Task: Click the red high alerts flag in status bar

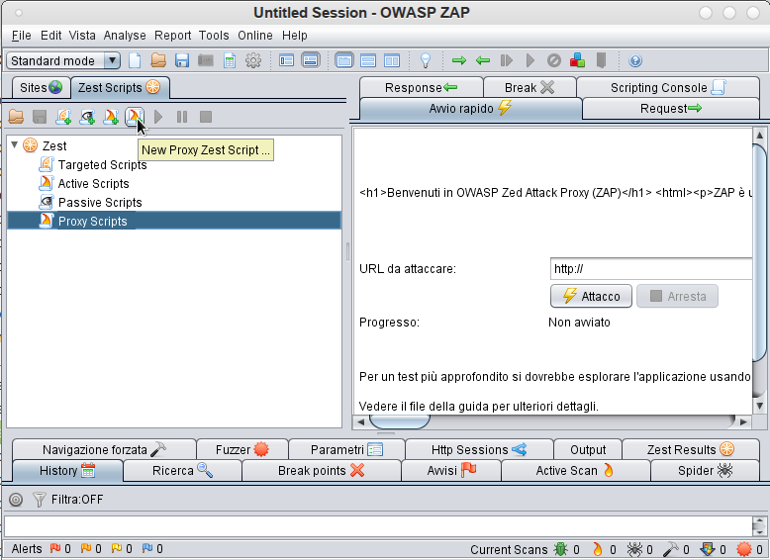Action: coord(55,548)
